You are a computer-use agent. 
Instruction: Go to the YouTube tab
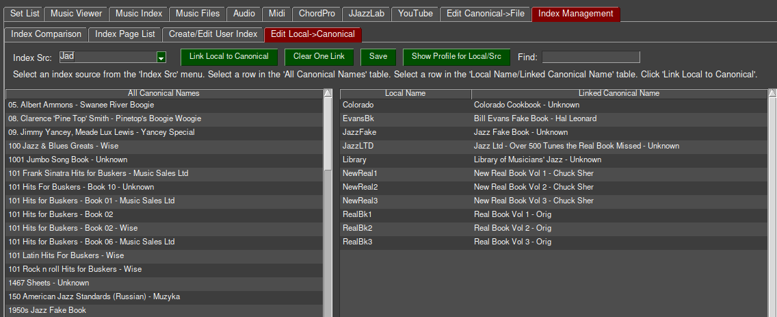pyautogui.click(x=415, y=14)
